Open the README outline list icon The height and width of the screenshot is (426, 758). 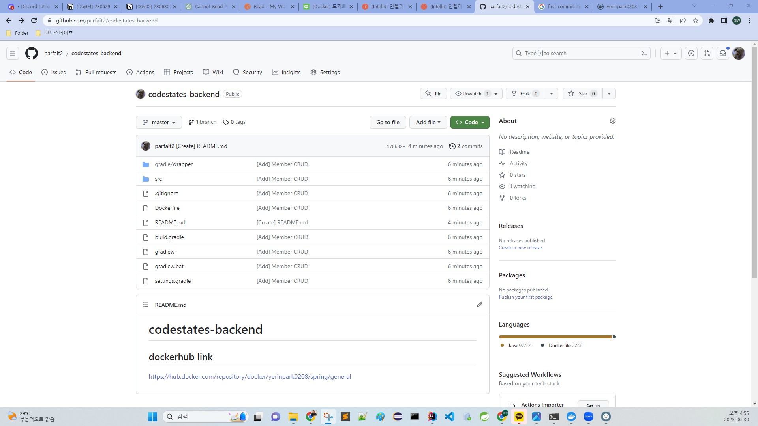146,305
